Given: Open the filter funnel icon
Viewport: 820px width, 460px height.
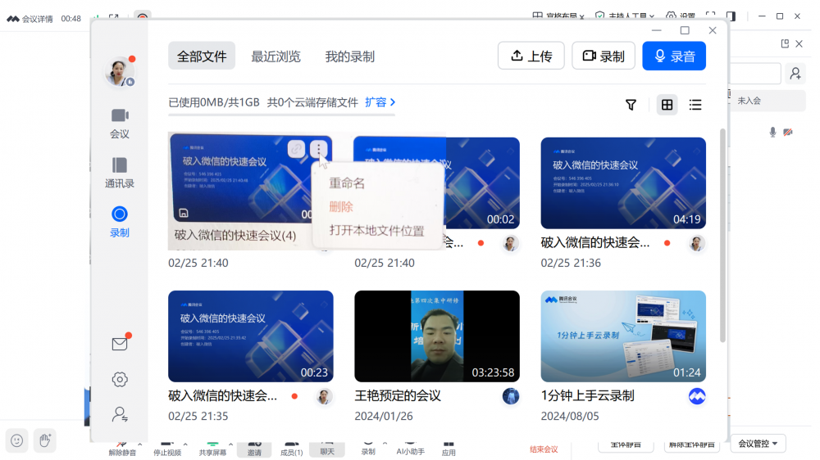Looking at the screenshot, I should pos(631,105).
